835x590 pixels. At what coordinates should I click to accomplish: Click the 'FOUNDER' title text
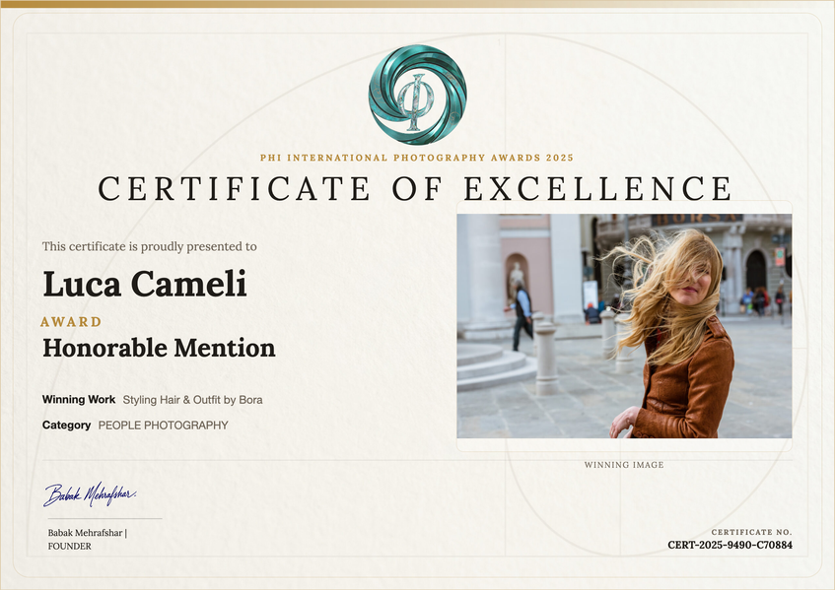(x=70, y=547)
